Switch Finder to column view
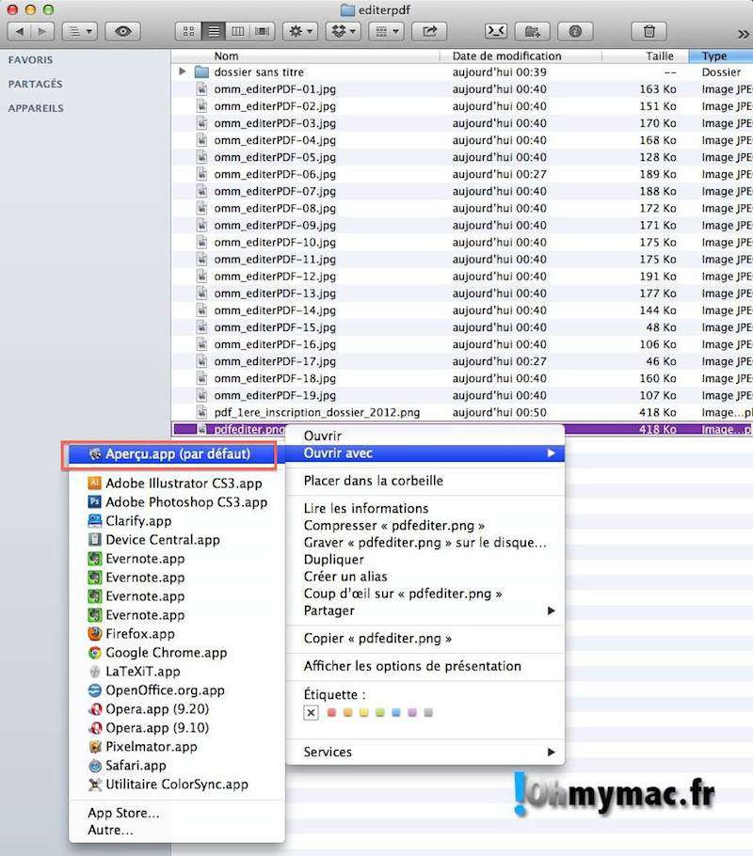This screenshot has width=753, height=856. [x=238, y=31]
